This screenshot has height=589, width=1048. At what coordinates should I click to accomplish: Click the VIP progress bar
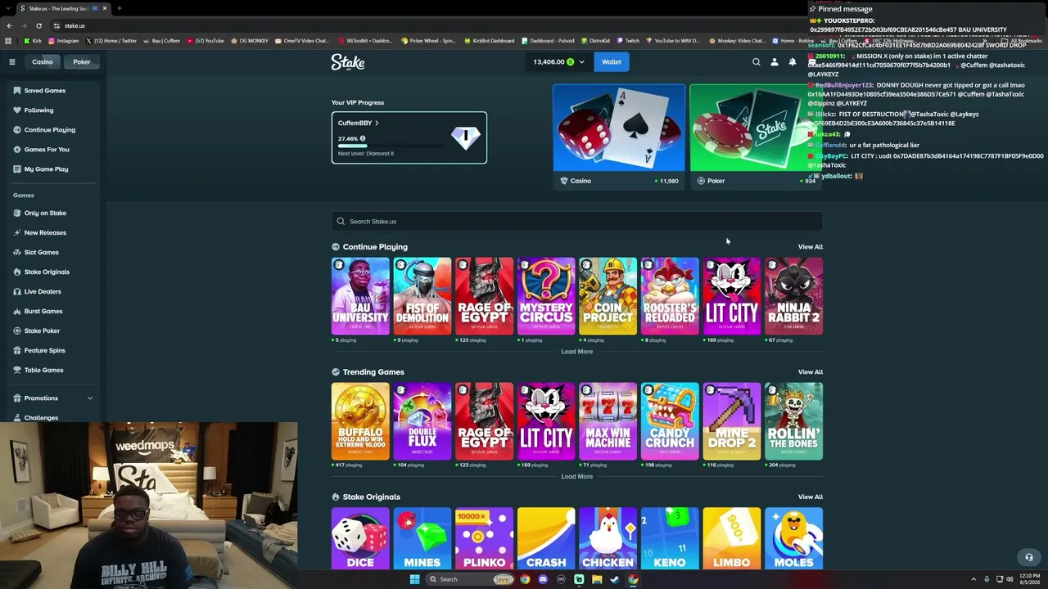click(x=391, y=146)
